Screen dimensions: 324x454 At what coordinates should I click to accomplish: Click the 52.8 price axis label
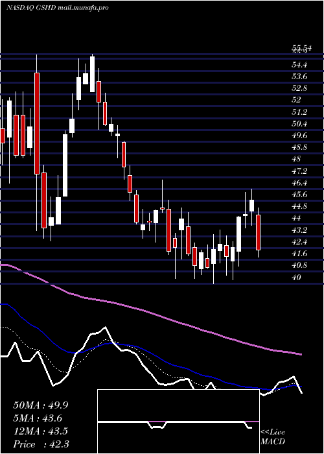[299, 88]
